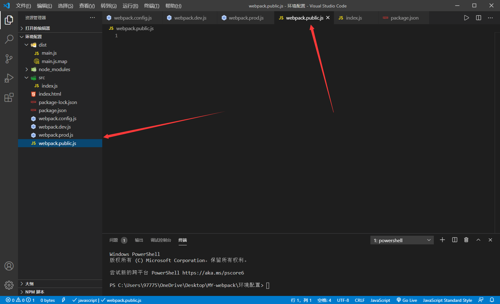Switch to 输出 output panel tab
The height and width of the screenshot is (304, 500).
pos(139,240)
